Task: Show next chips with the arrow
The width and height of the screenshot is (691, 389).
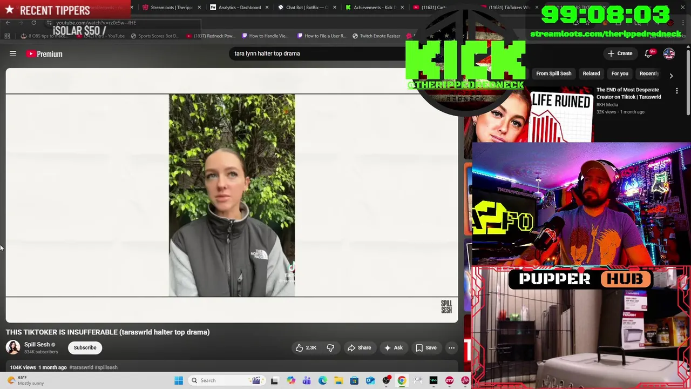Action: tap(671, 76)
